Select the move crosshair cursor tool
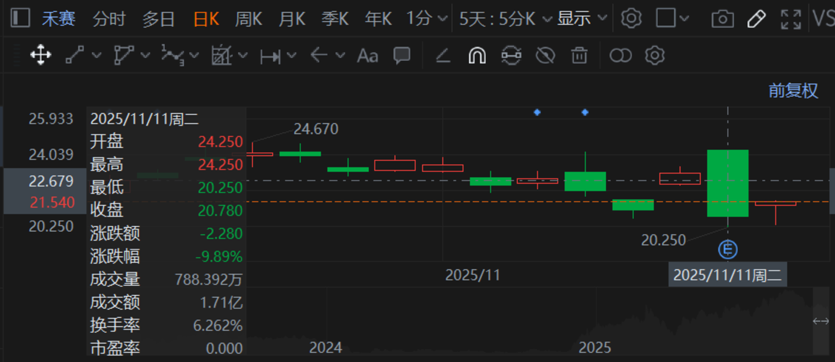 [41, 55]
